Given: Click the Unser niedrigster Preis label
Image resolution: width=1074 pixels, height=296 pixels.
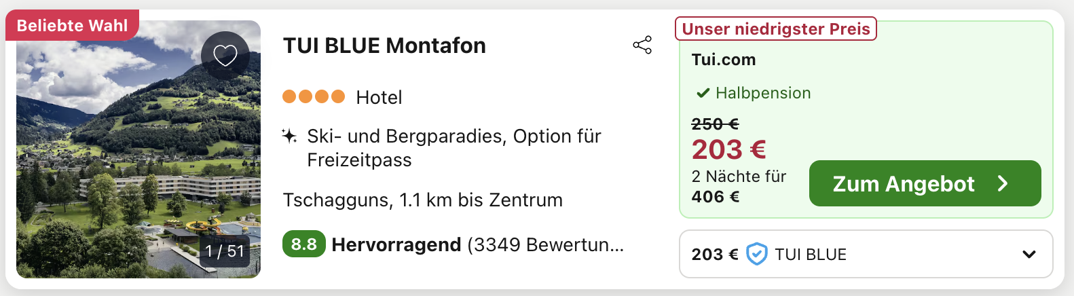Looking at the screenshot, I should pyautogui.click(x=776, y=29).
